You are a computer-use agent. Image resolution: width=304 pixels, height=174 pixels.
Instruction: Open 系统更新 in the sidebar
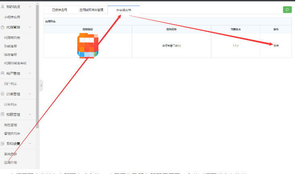pyautogui.click(x=10, y=154)
